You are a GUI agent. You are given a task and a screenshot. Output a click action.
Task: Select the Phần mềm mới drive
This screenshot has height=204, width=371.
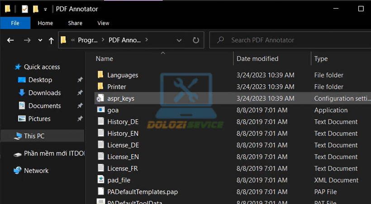[x=54, y=154]
